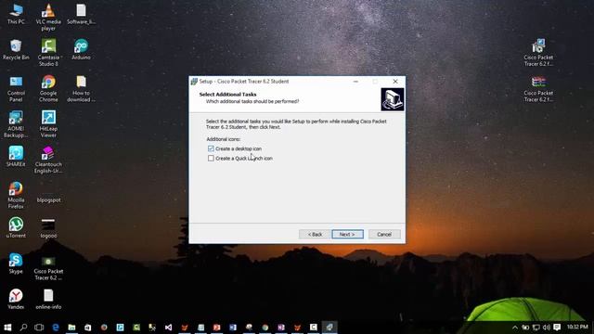Open Windows Store from the taskbar
594x334 pixels.
[x=87, y=328]
